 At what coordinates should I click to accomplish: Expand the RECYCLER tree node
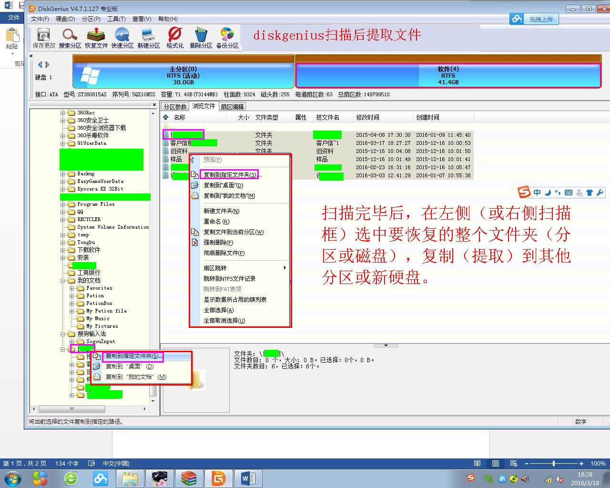pos(63,220)
